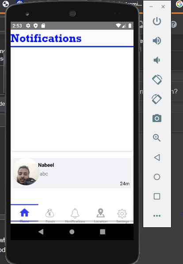Open the Funds money bag tab

pyautogui.click(x=50, y=213)
